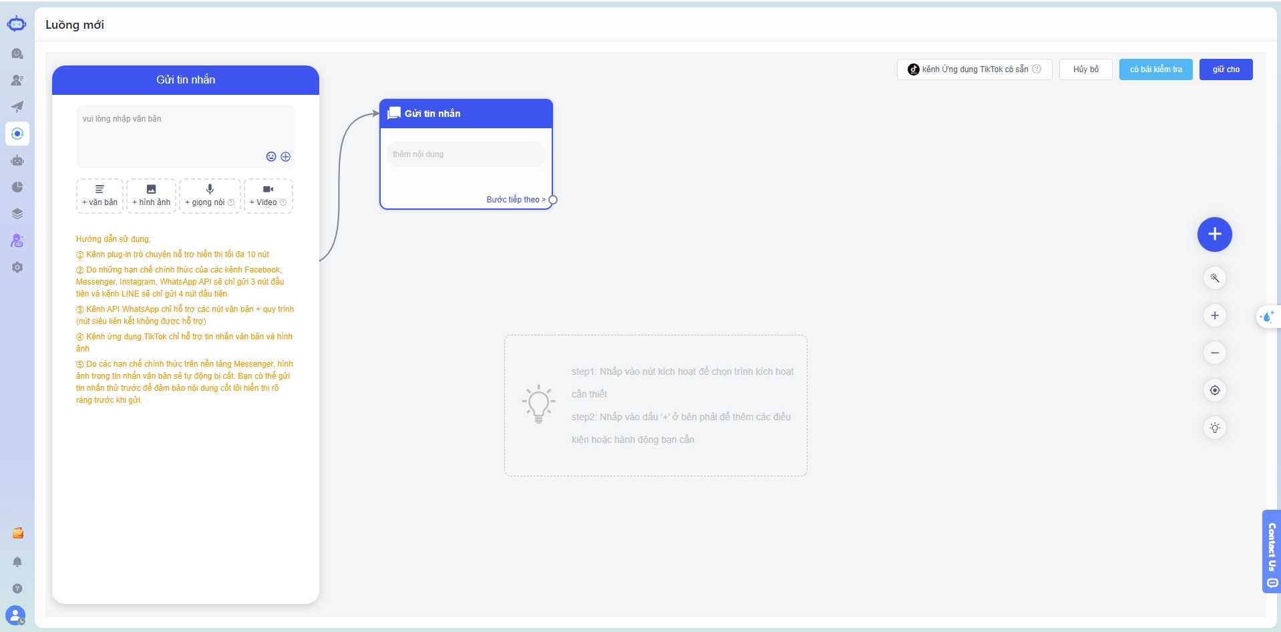1281x632 pixels.
Task: Add a 'văn bản' text block
Action: [x=100, y=196]
